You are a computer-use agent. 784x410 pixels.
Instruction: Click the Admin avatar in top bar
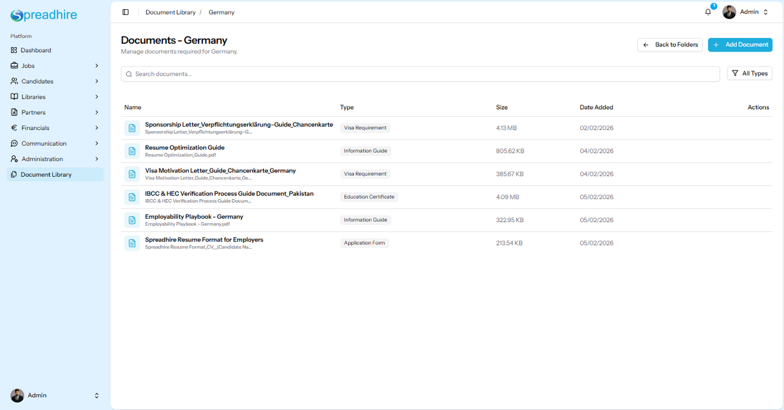click(x=729, y=12)
